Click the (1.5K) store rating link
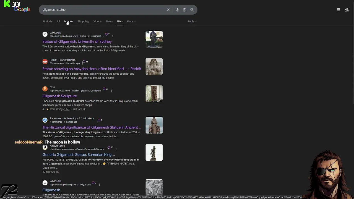 tap(67, 109)
